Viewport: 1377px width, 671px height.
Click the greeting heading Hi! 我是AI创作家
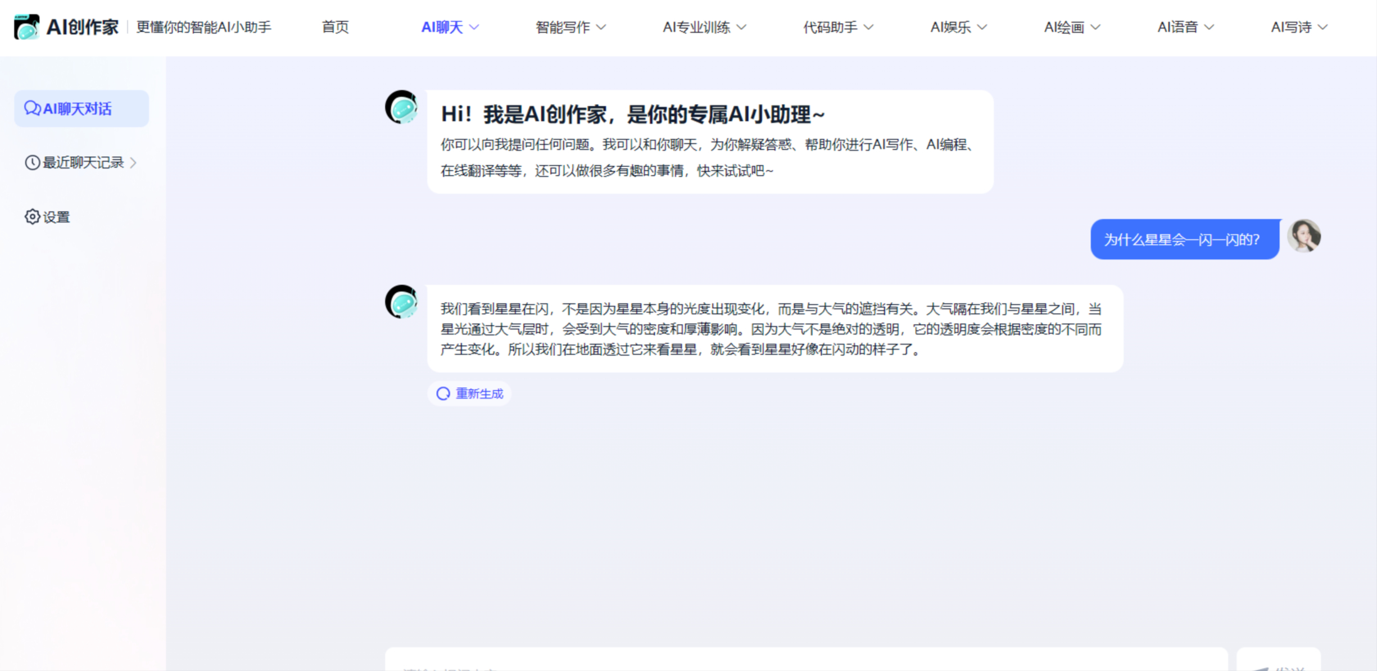coord(632,114)
